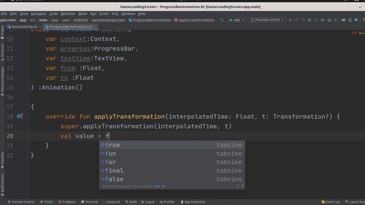Open the File menu

tap(4, 14)
